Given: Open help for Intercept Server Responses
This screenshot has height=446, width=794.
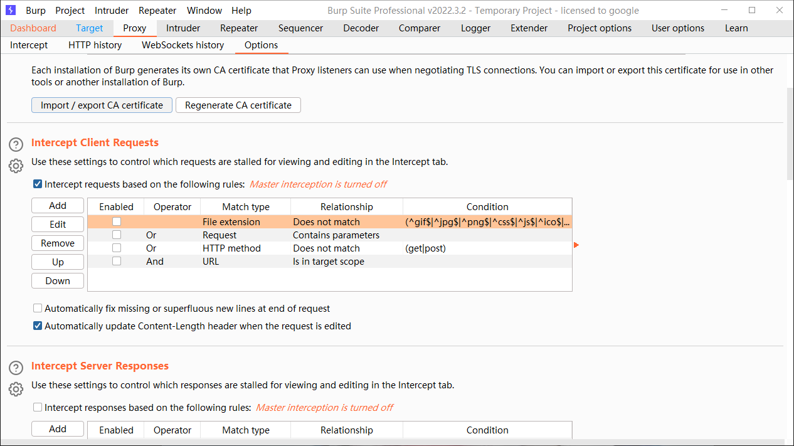Looking at the screenshot, I should tap(16, 368).
